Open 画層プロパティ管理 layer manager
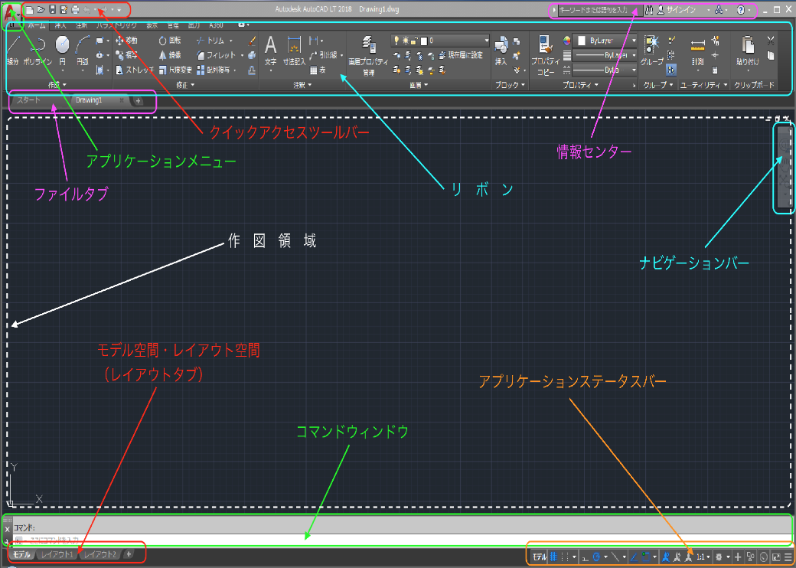Viewport: 796px width, 568px height. [x=369, y=56]
